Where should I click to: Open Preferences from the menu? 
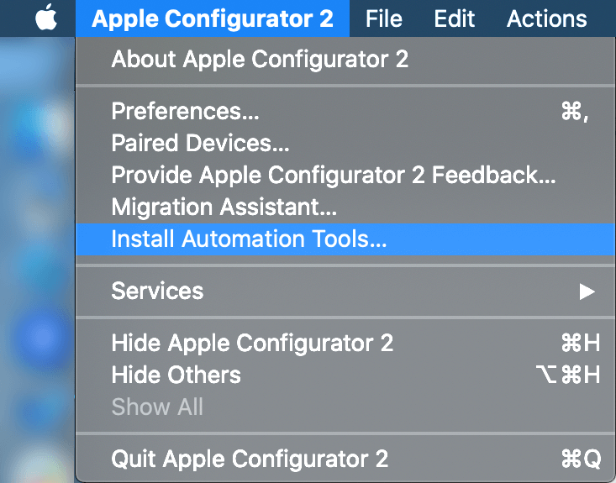pos(185,112)
